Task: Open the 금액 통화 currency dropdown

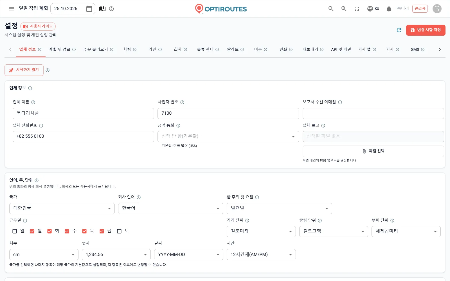Action: click(x=228, y=137)
